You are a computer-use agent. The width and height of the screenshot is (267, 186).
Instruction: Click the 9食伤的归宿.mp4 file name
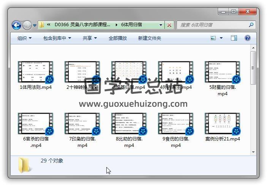[176, 142]
